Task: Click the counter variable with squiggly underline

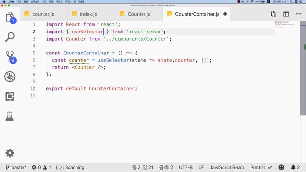Action: pos(79,60)
